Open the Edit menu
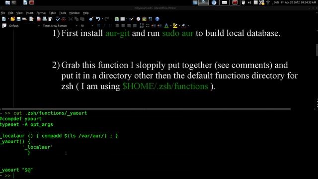 (10, 13)
